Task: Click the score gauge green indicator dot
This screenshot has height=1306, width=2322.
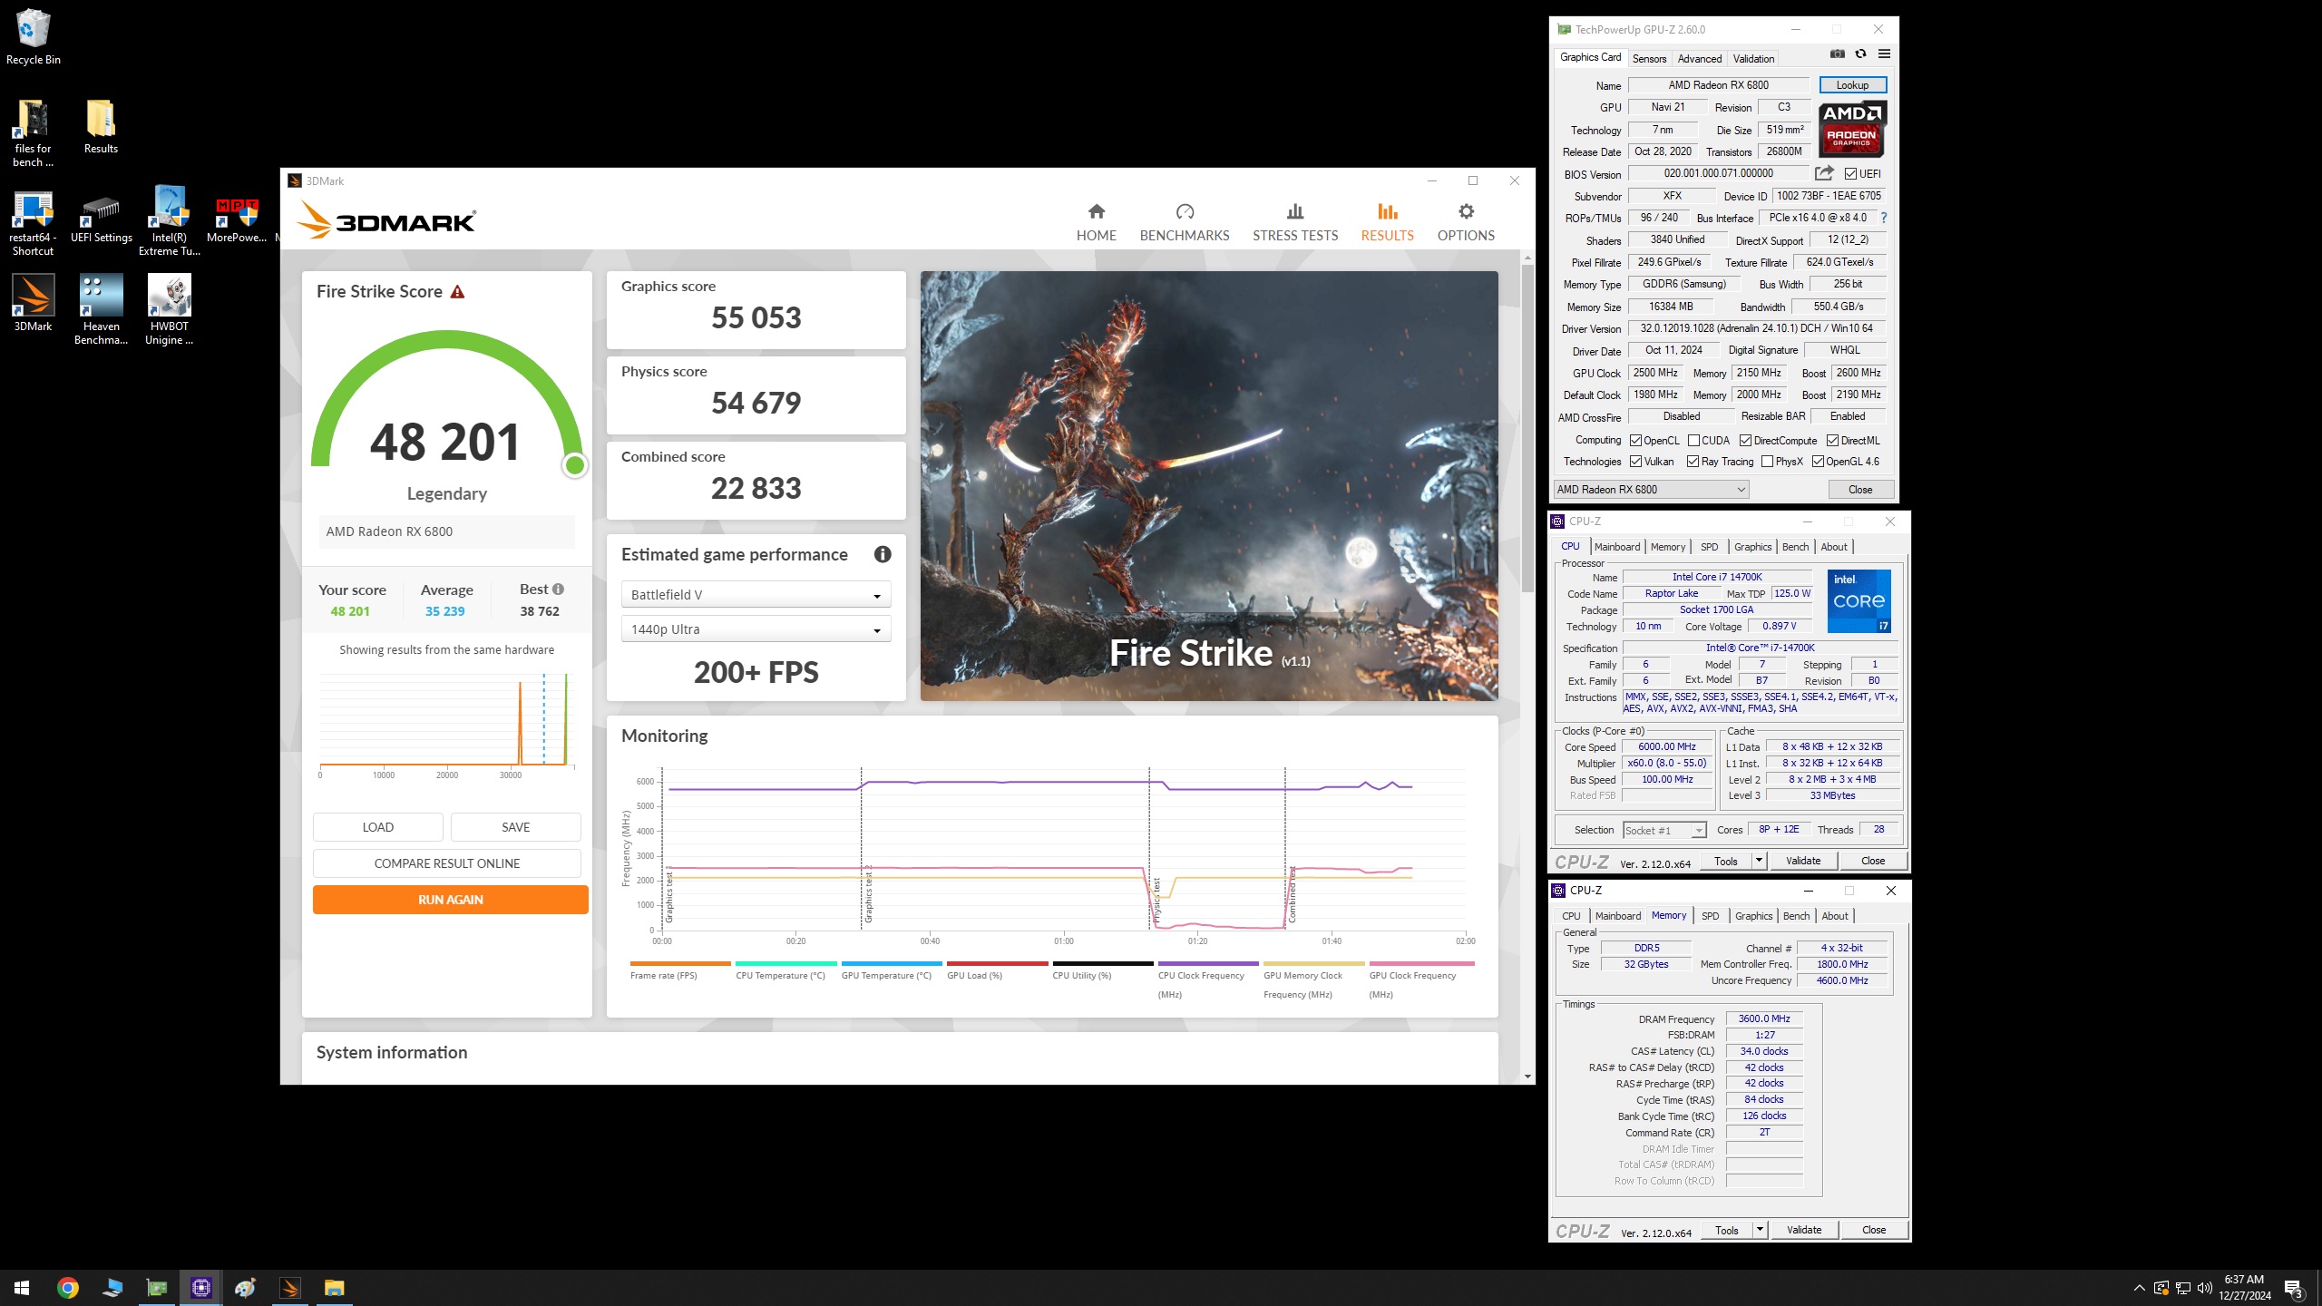Action: tap(574, 465)
